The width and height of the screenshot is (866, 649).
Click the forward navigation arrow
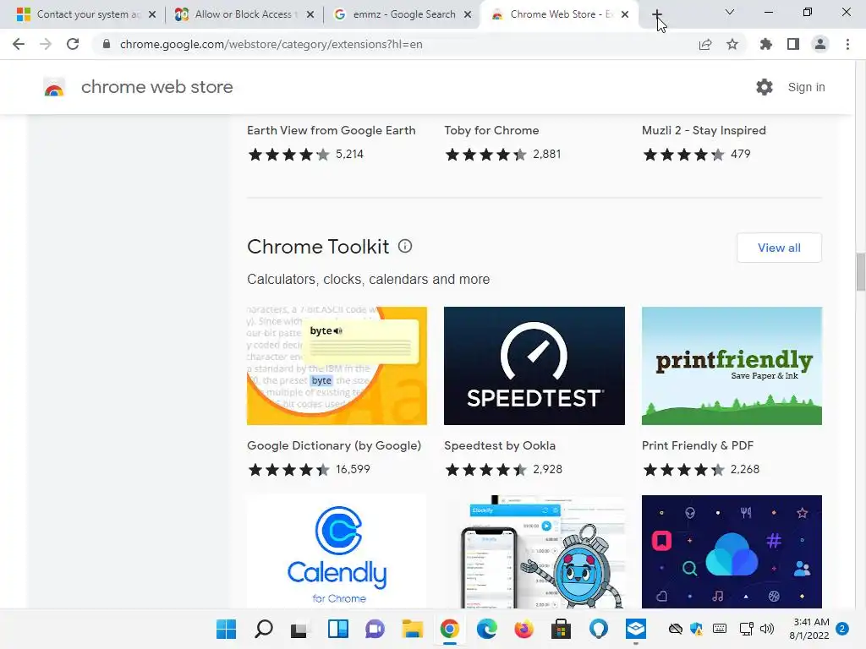click(46, 44)
